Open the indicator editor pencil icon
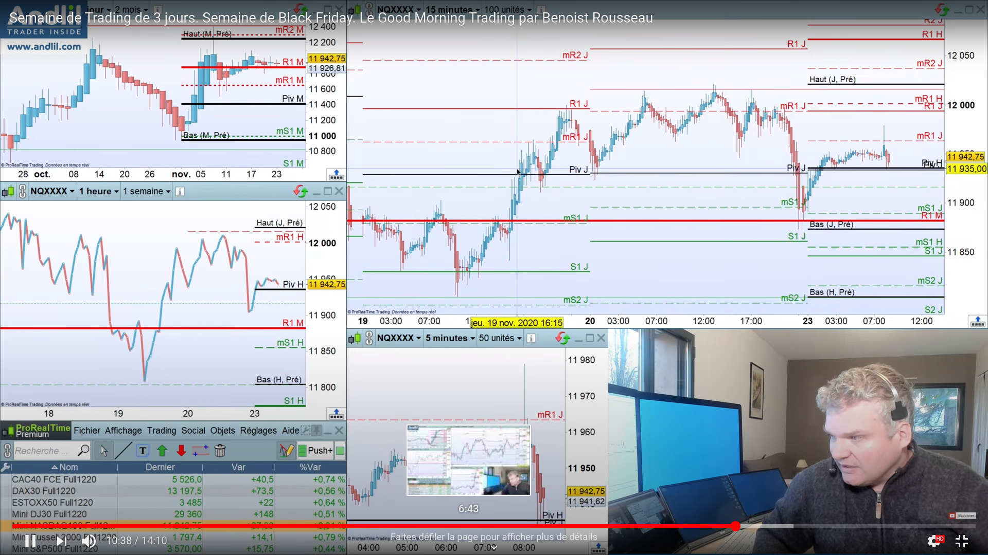Screen dimensions: 988x555 [287, 451]
